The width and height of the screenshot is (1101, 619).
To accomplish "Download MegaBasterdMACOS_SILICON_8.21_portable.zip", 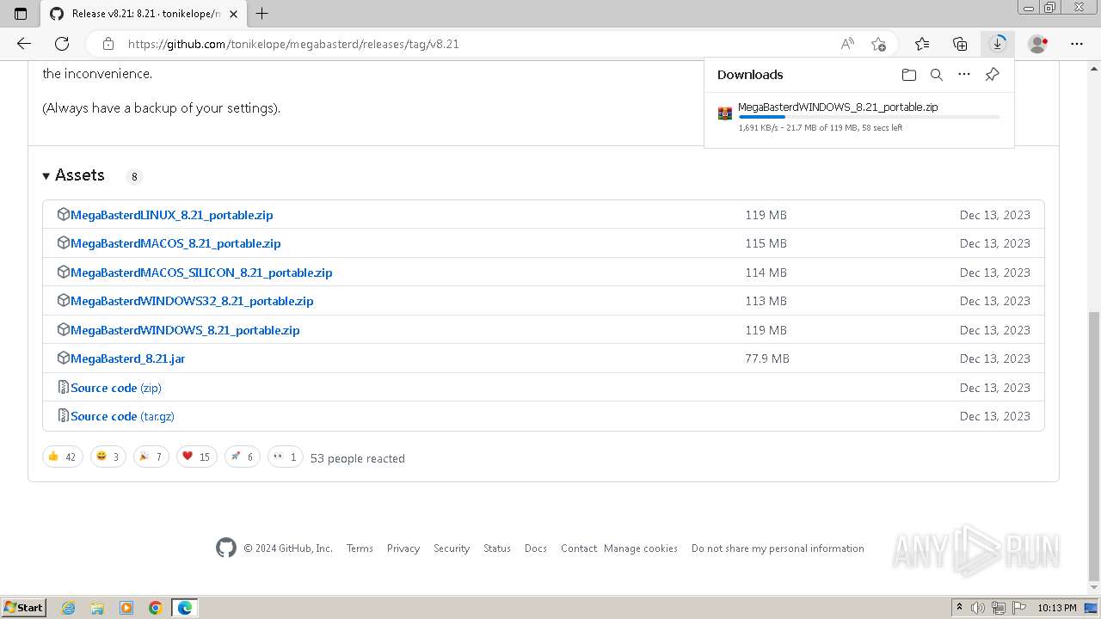I will pyautogui.click(x=201, y=273).
